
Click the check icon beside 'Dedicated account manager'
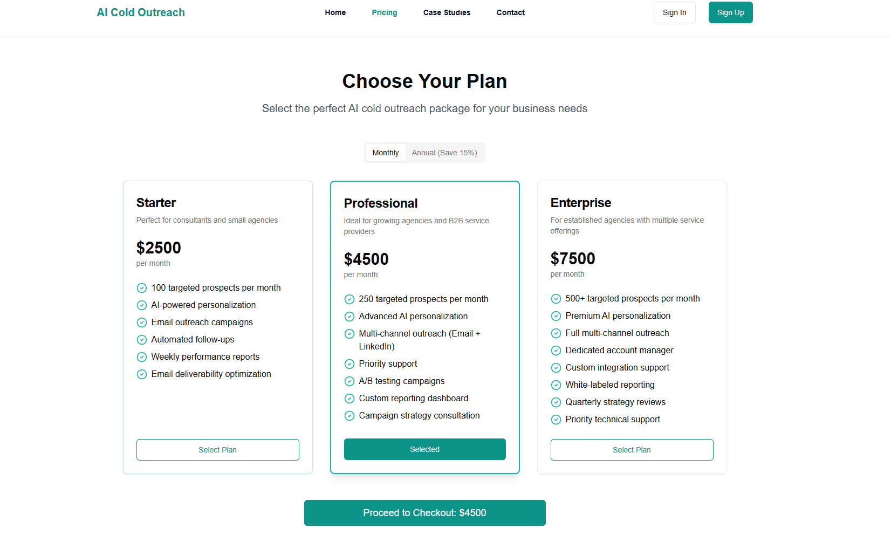pyautogui.click(x=556, y=350)
